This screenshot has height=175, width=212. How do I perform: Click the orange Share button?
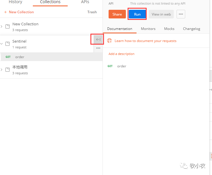(x=117, y=14)
